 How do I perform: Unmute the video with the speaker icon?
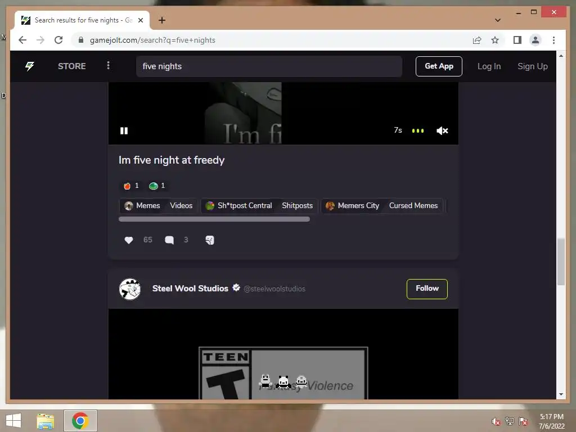pos(442,130)
